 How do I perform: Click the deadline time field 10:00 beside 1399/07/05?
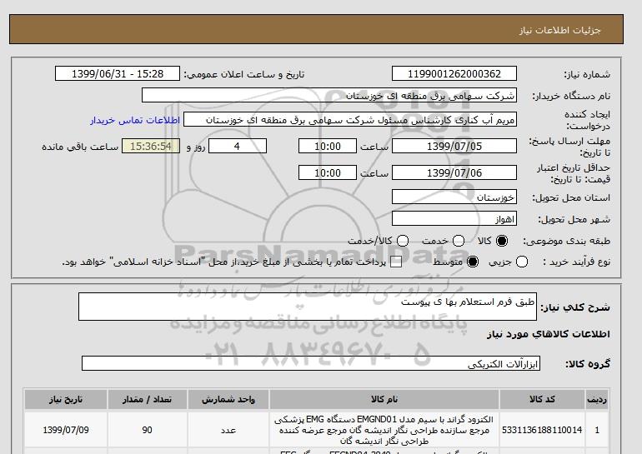pyautogui.click(x=328, y=146)
